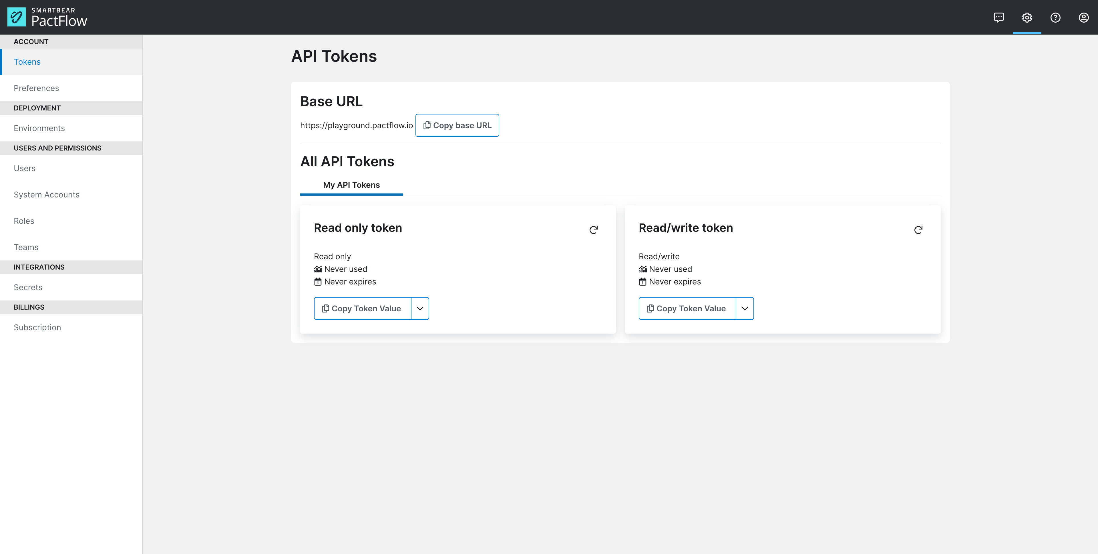Open the user profile icon
The height and width of the screenshot is (554, 1098).
[1083, 17]
